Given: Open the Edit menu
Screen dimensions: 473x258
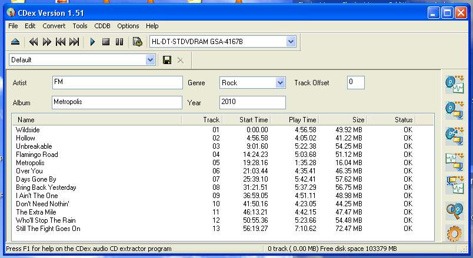Looking at the screenshot, I should (x=30, y=26).
